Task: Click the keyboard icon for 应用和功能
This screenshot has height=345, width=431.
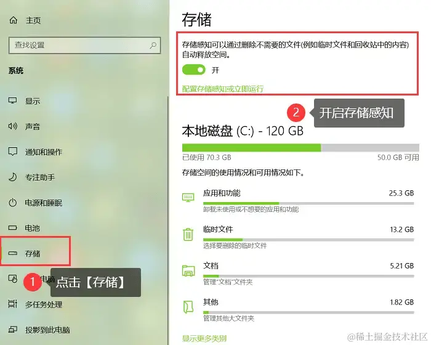Action: (188, 197)
